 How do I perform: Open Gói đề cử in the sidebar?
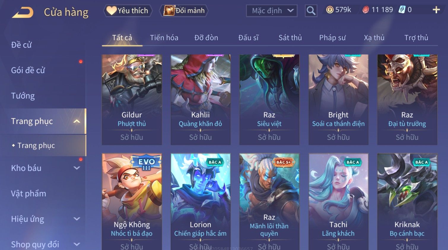click(x=28, y=70)
